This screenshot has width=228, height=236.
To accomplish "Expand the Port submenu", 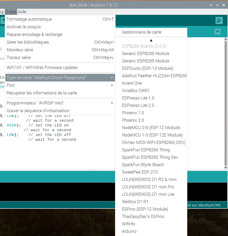I will 60,85.
